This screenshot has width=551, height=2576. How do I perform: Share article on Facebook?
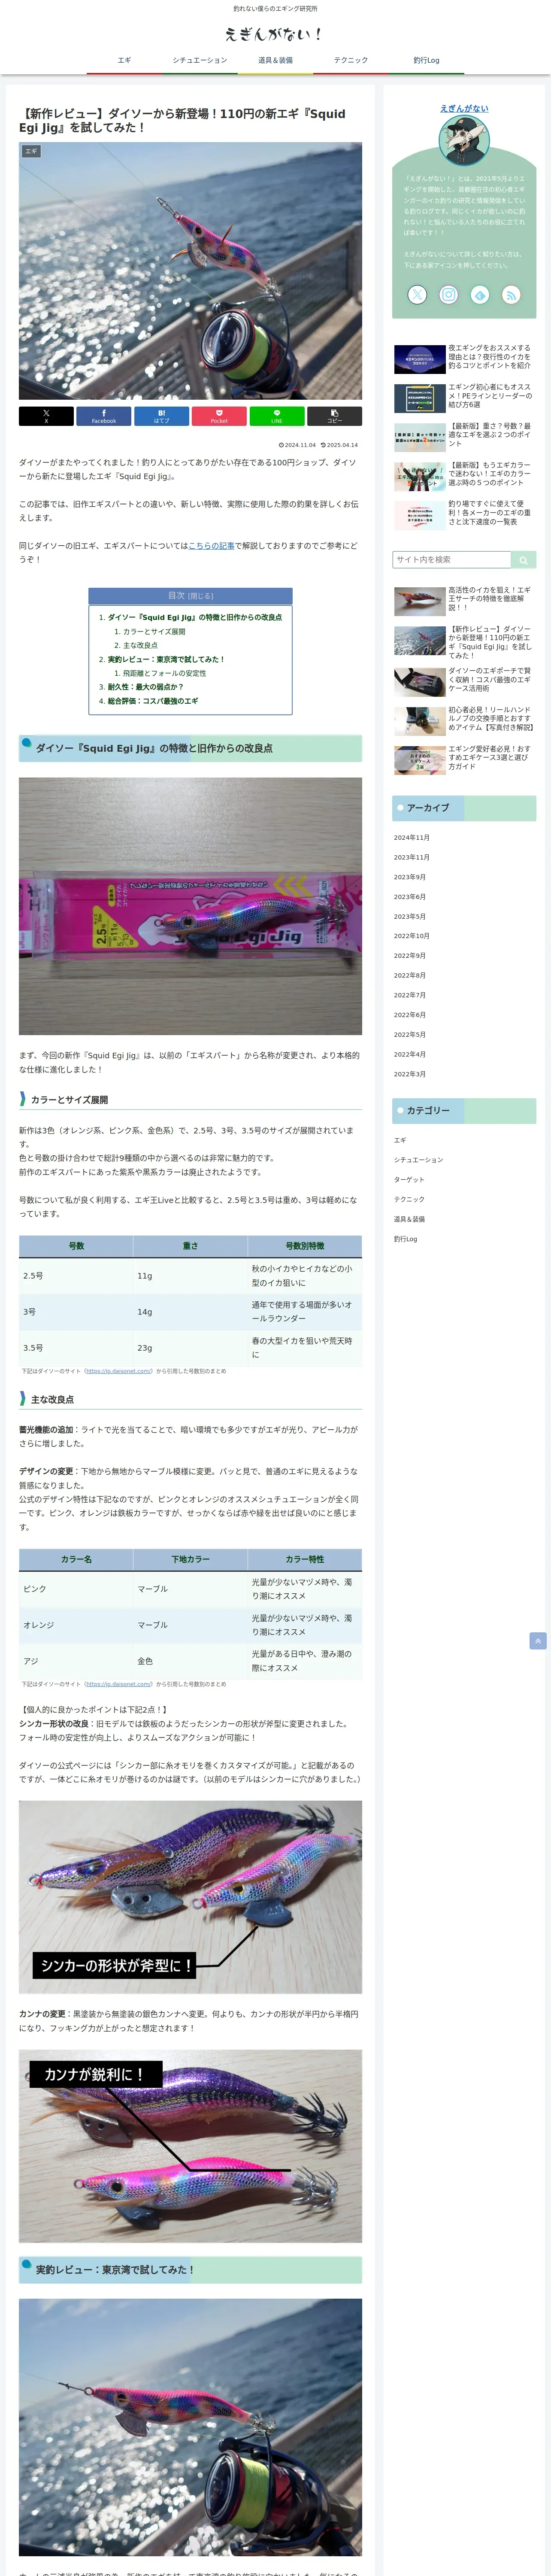tap(104, 416)
